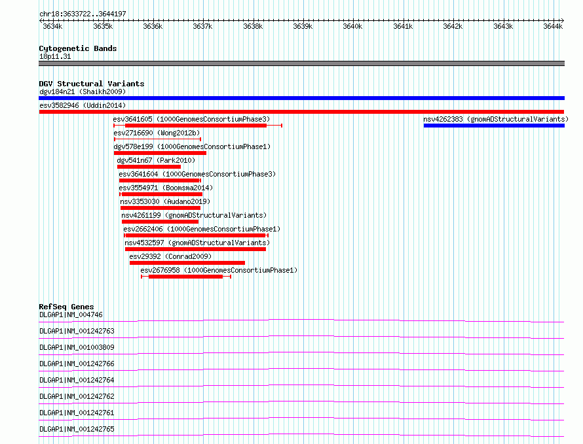
Task: Open the DLGAP1|NM_001242763 transcript label
Action: pyautogui.click(x=77, y=331)
